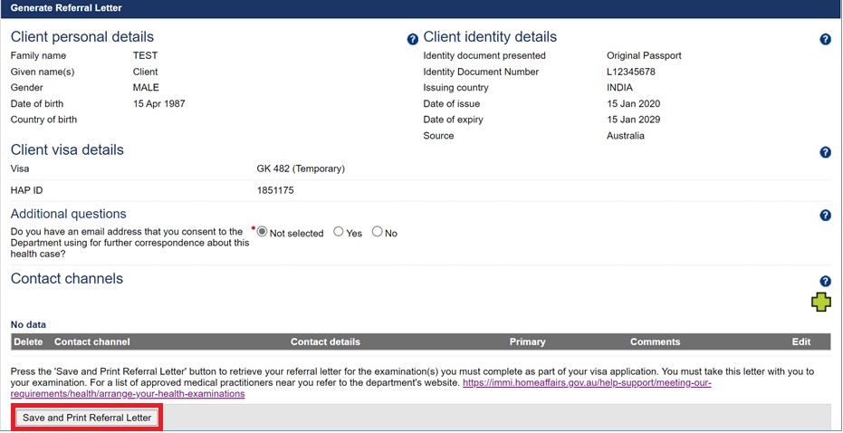This screenshot has height=433, width=843.
Task: Add a contact channel with green plus icon
Action: click(x=820, y=303)
